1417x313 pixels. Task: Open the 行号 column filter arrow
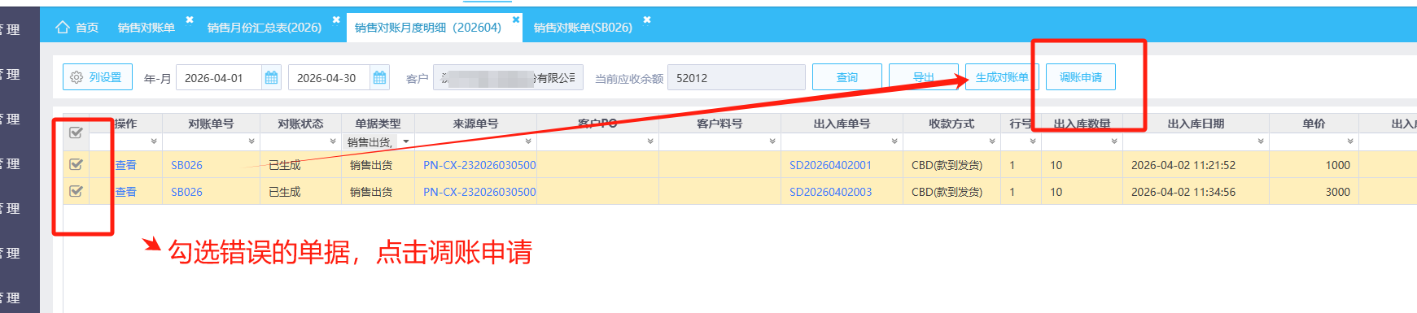click(x=1033, y=141)
